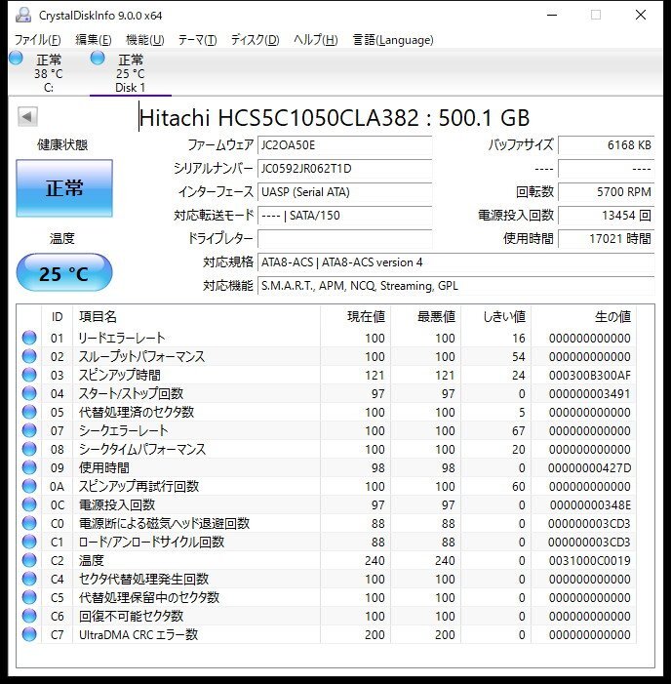Switch to the Disk 1 tab

tap(131, 73)
